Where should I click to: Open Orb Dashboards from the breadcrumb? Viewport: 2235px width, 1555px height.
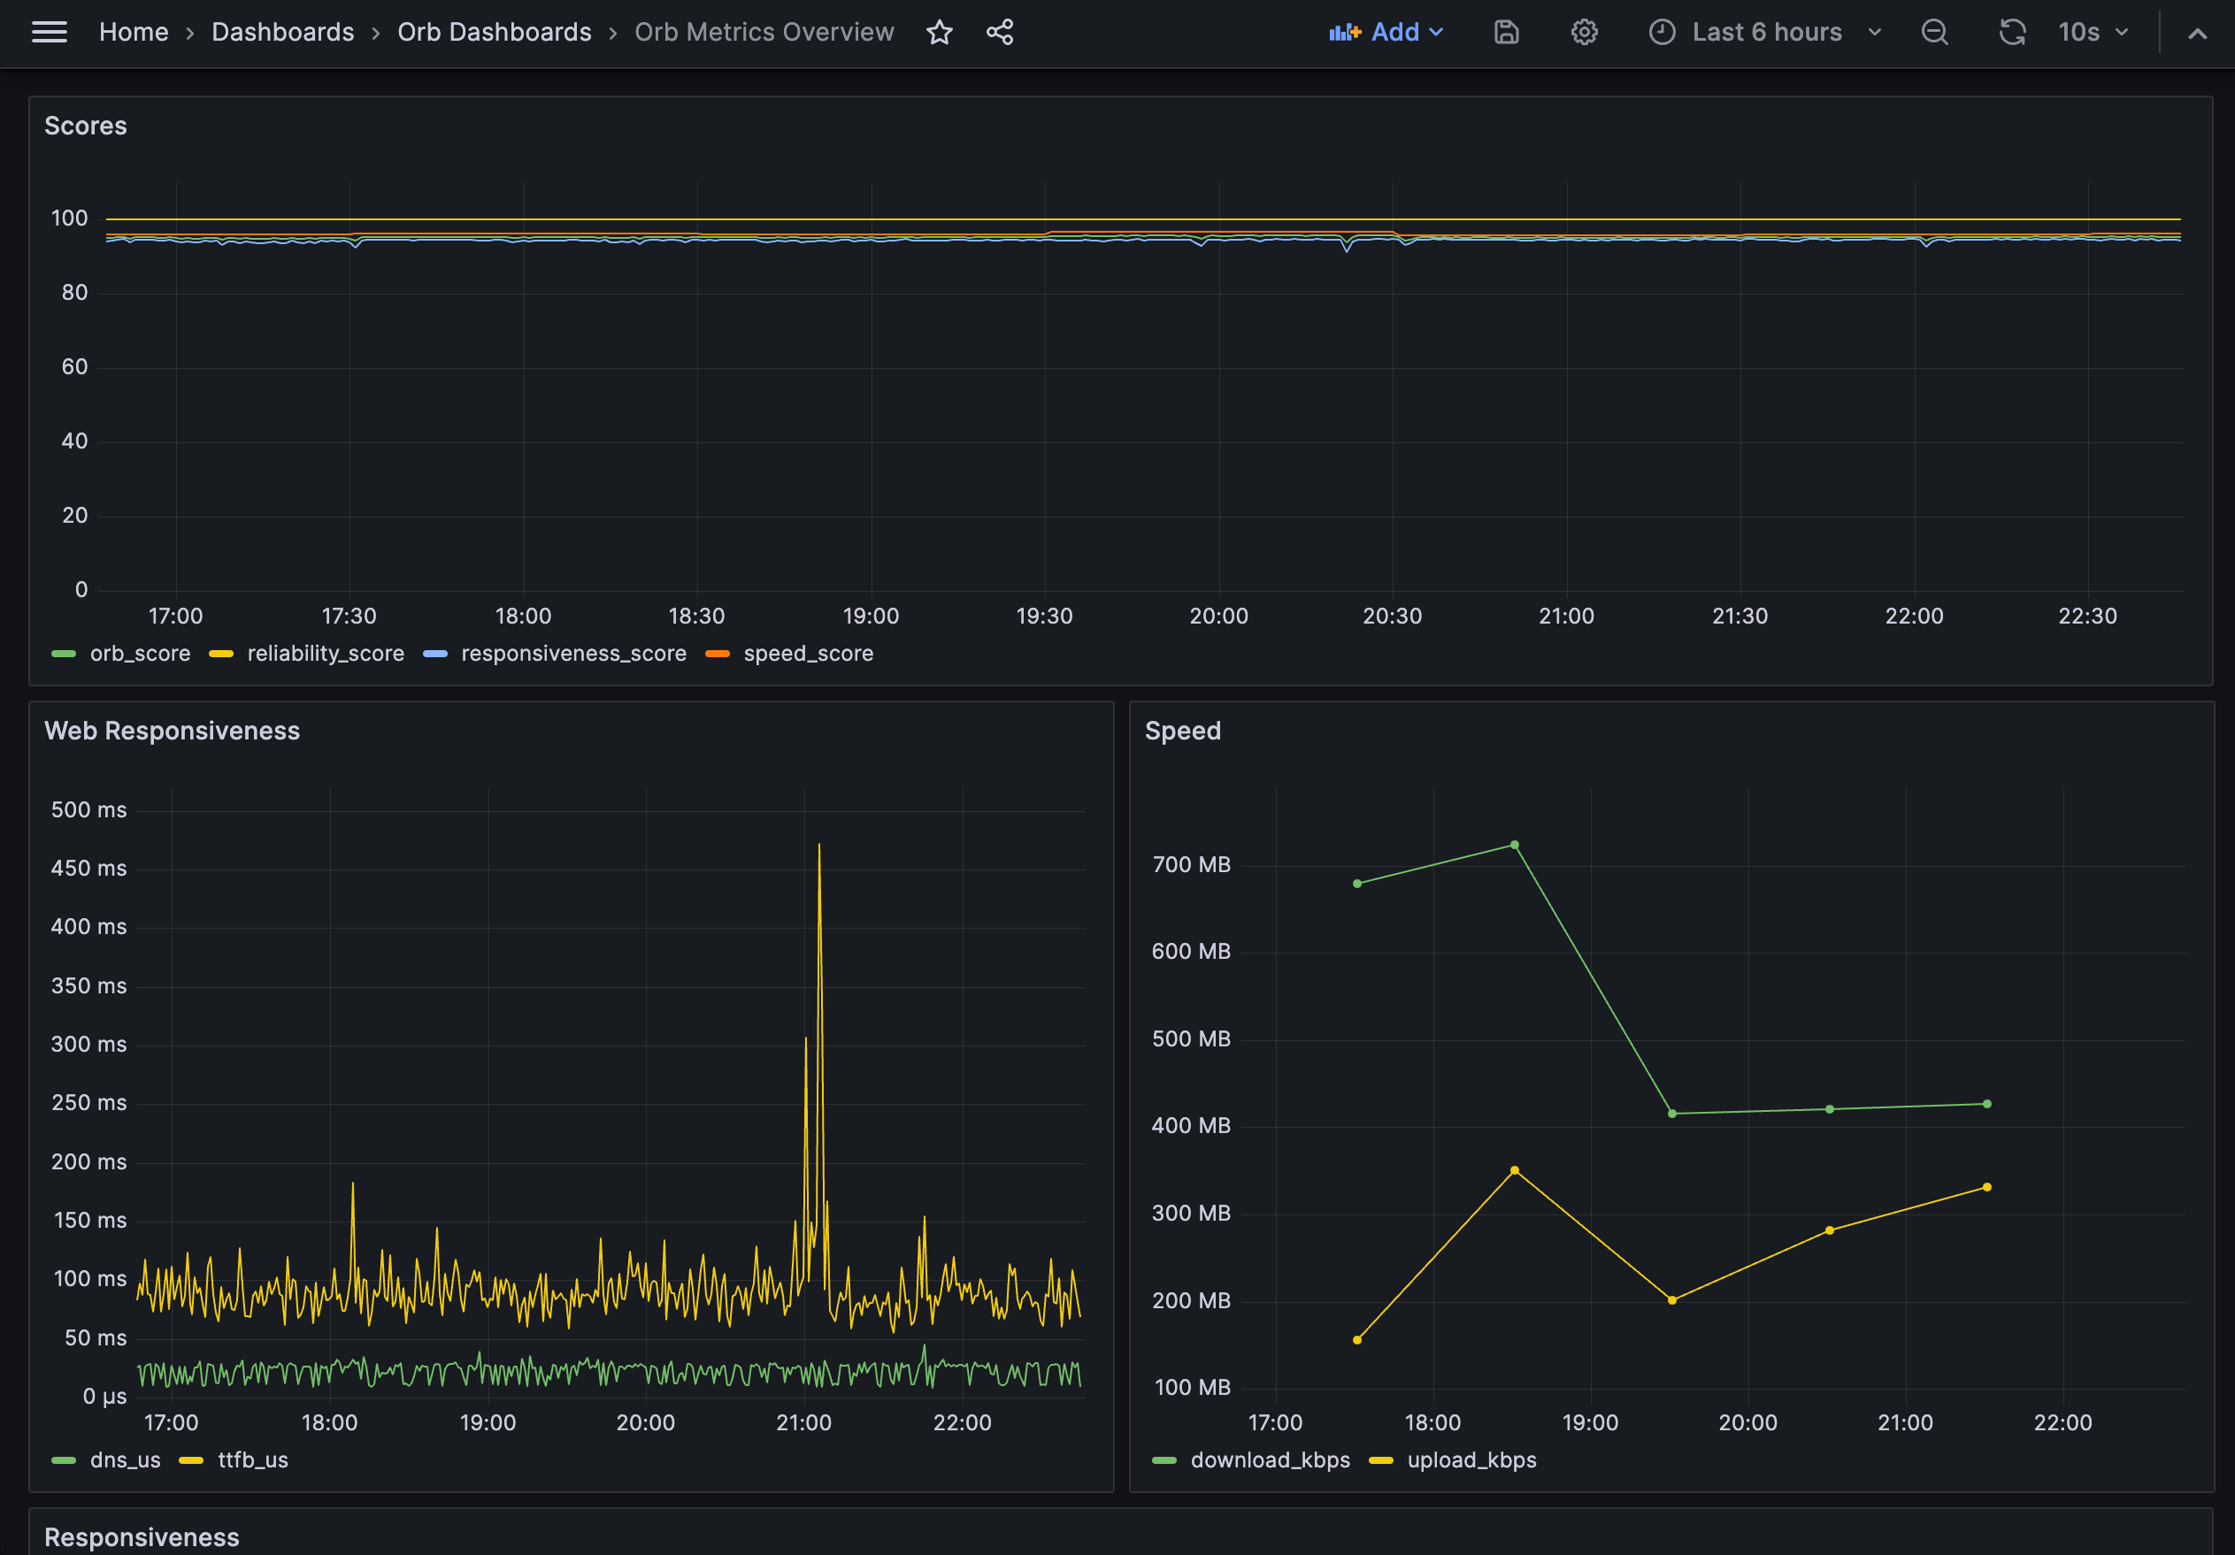tap(495, 32)
